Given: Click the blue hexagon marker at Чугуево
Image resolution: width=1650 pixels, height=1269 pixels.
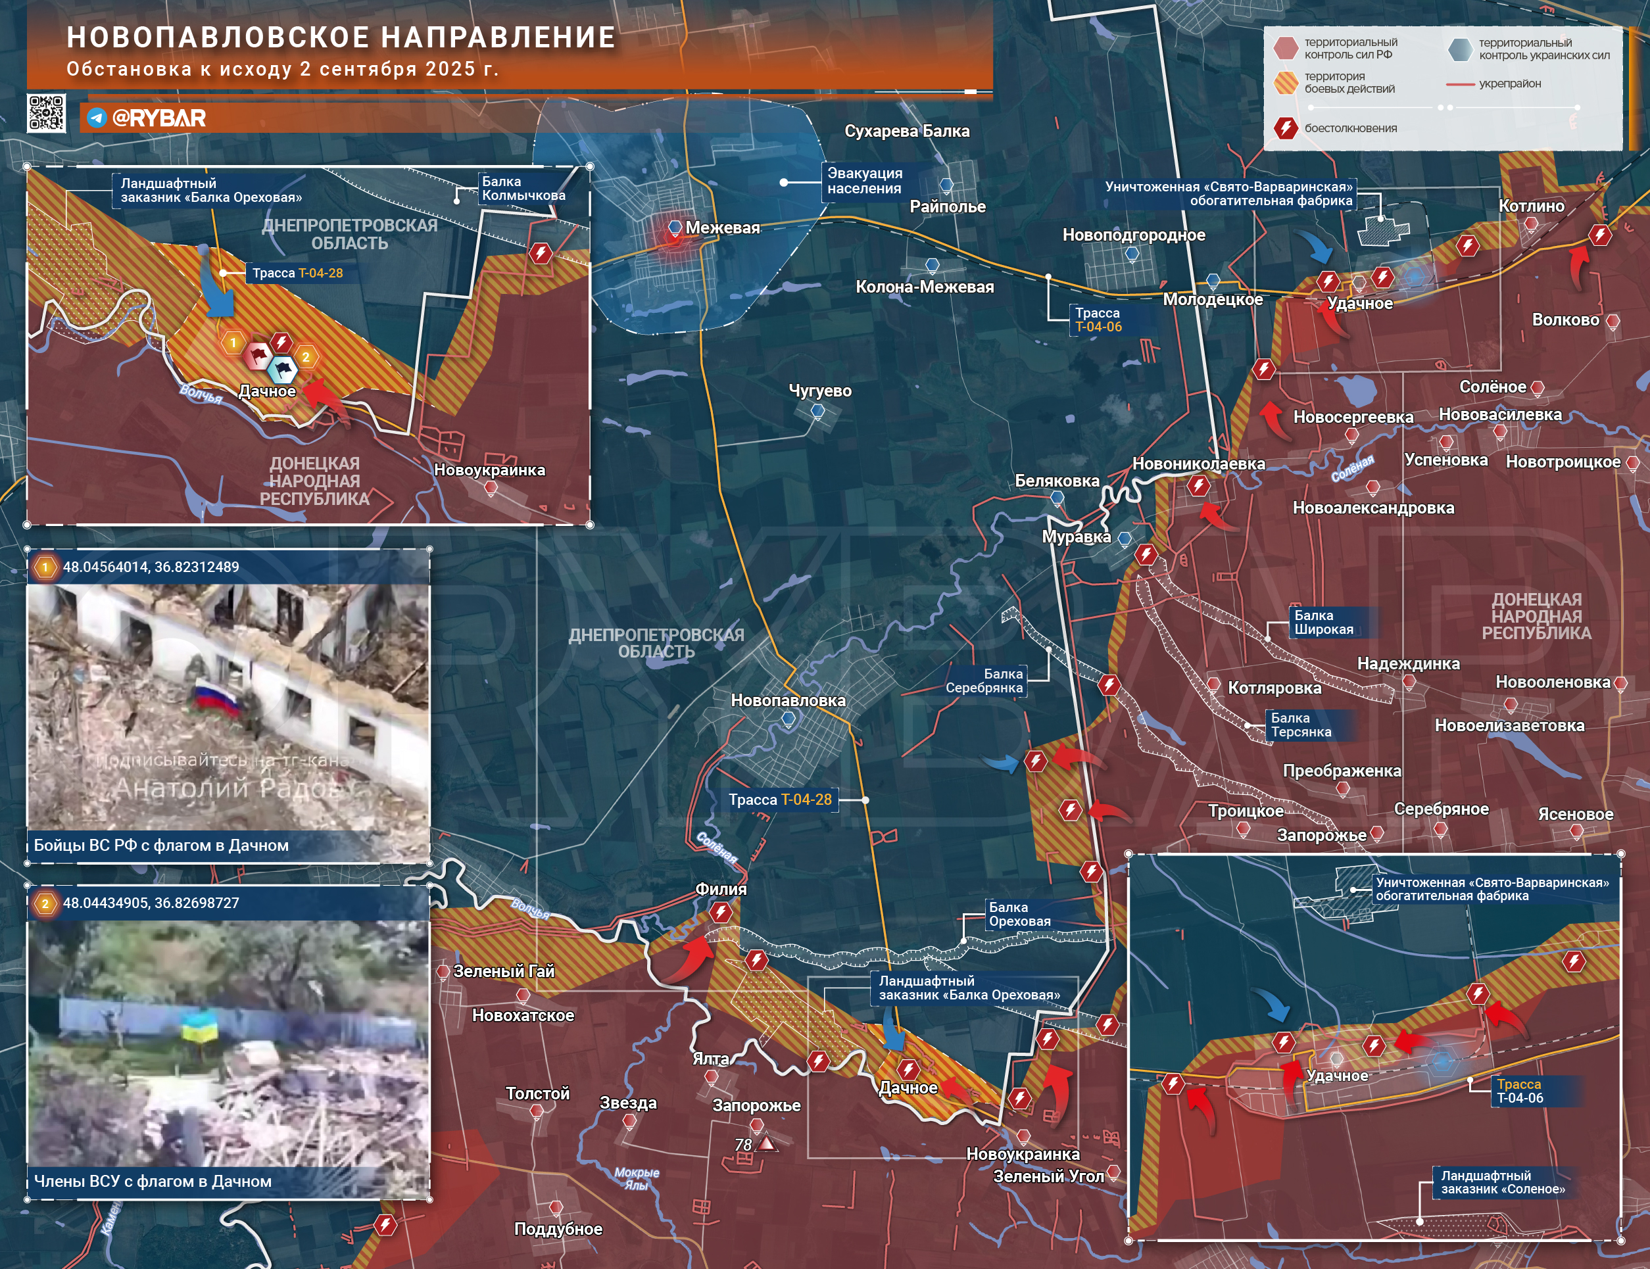Looking at the screenshot, I should tap(817, 410).
